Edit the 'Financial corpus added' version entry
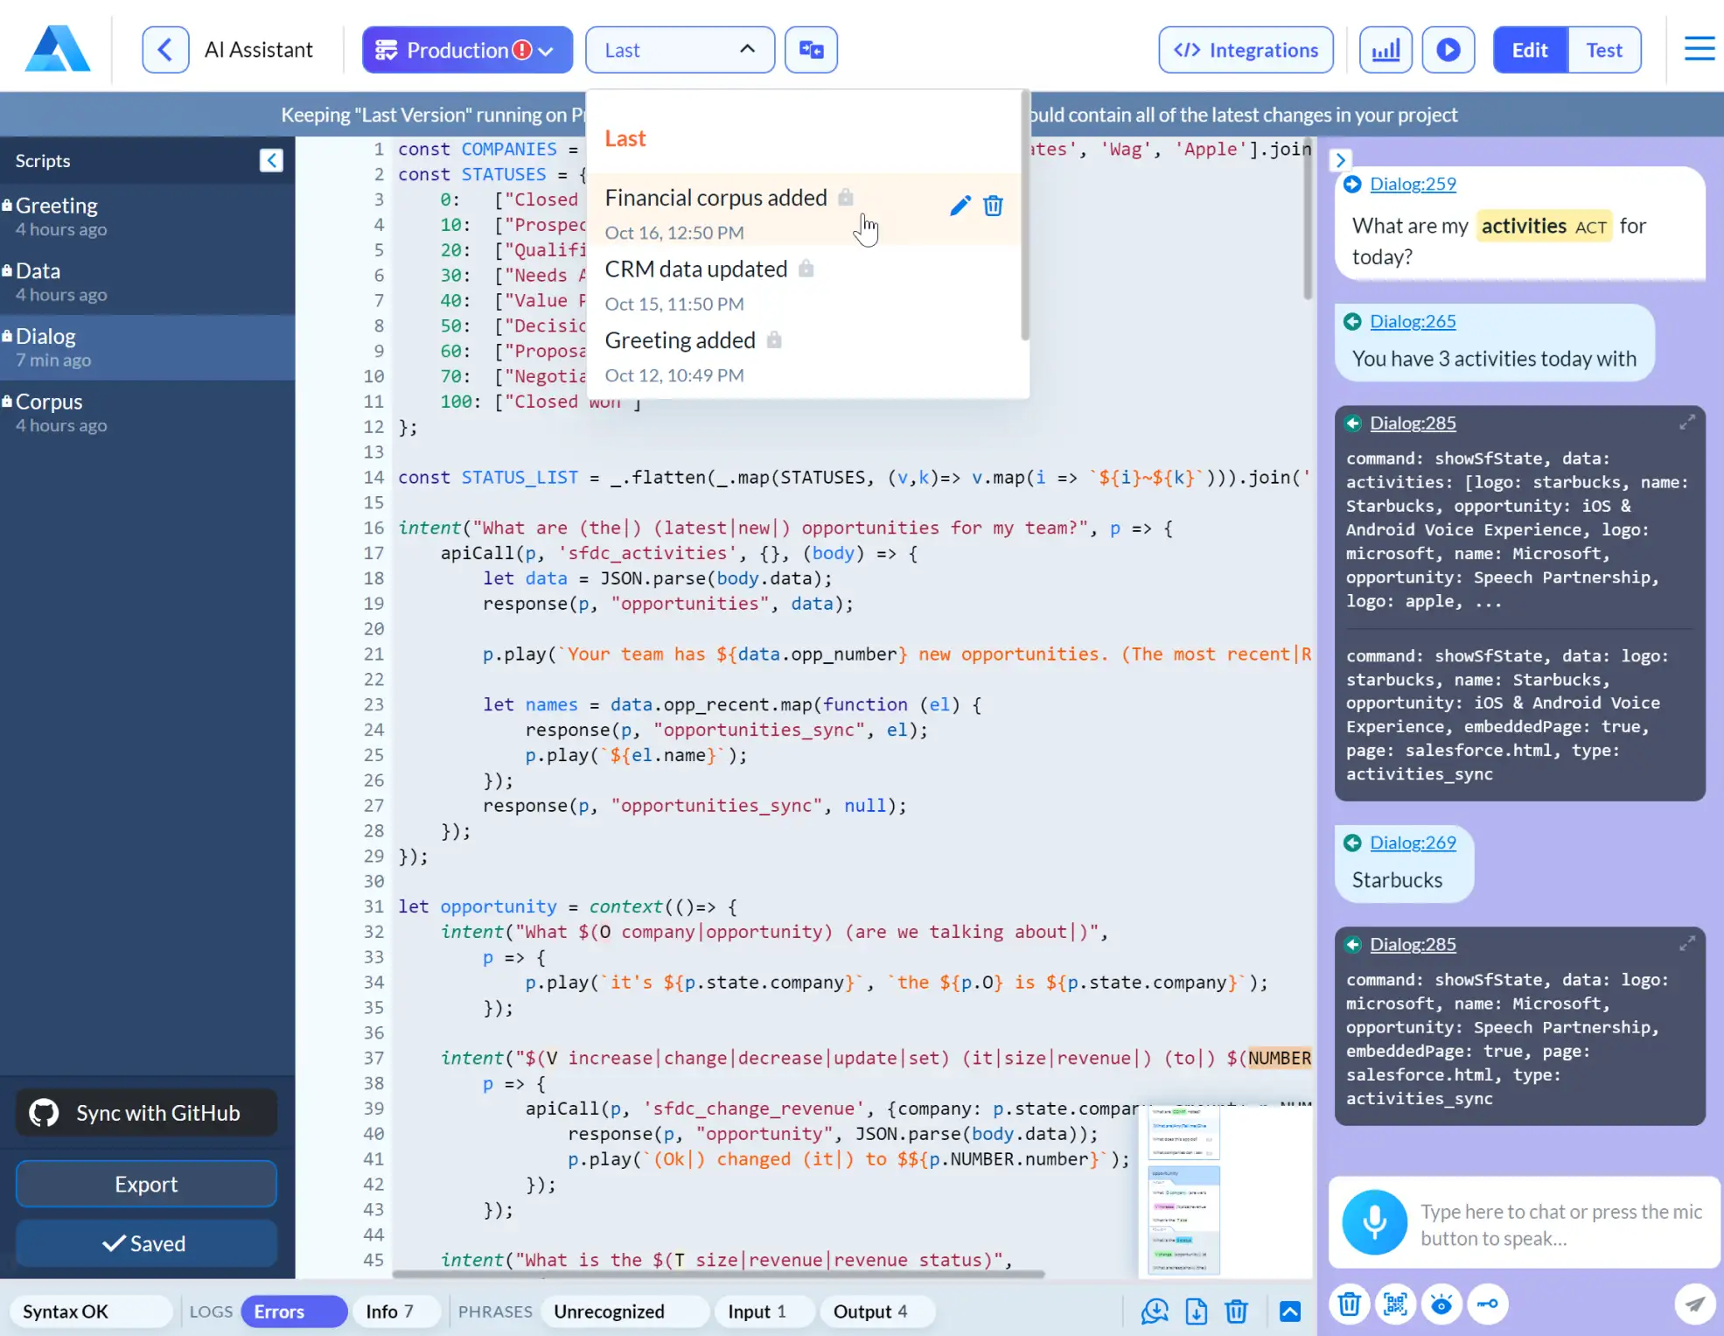 (x=960, y=205)
